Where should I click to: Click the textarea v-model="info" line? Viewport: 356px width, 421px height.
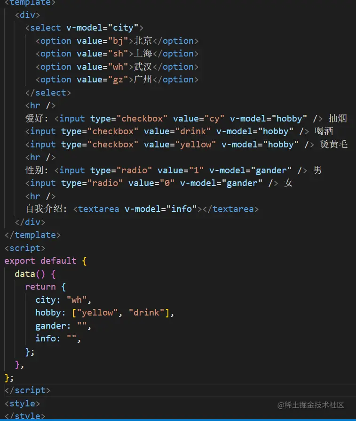[x=142, y=209]
